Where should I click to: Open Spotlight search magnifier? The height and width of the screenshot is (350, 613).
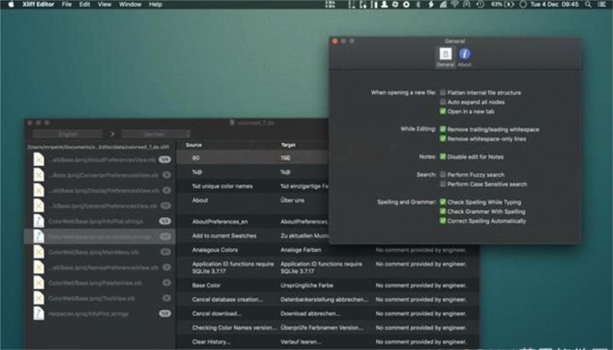tap(588, 4)
